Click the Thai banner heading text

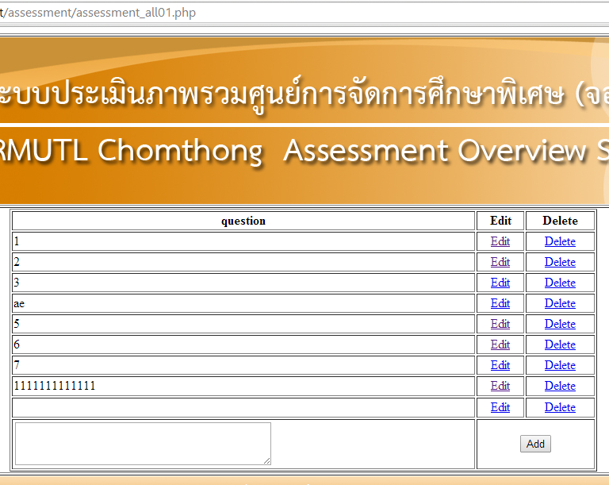304,95
